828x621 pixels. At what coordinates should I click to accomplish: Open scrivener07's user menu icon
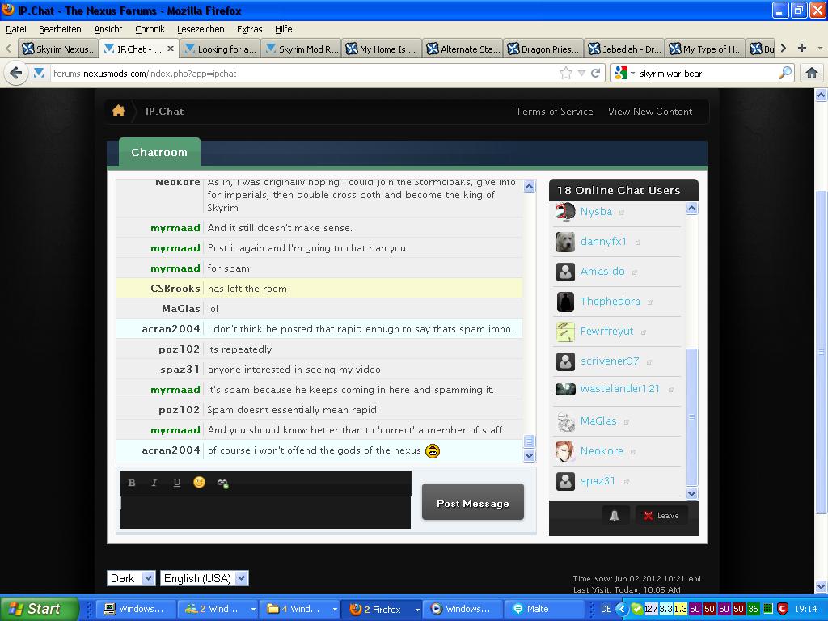point(649,362)
